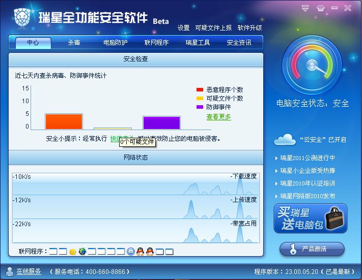
Task: Click red swatch beside 恶意程序个数
Action: coord(200,89)
